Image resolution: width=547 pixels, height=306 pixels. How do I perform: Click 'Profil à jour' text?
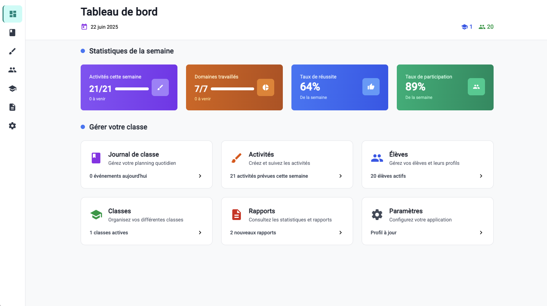point(384,233)
